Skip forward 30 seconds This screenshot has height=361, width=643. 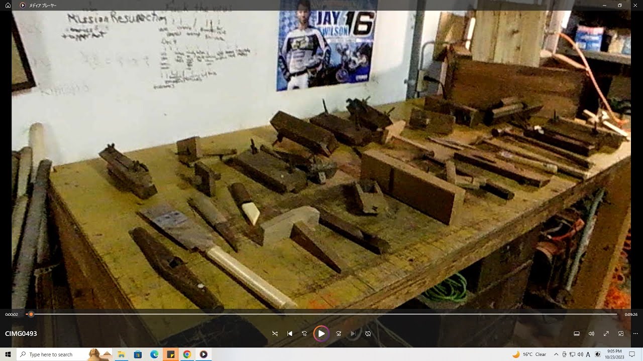pyautogui.click(x=339, y=333)
